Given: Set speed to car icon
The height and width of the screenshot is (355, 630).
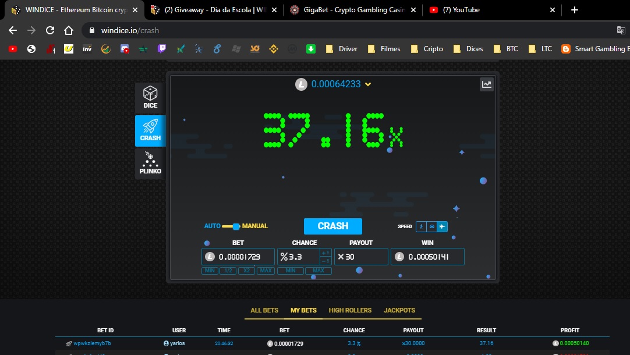Looking at the screenshot, I should tap(431, 226).
